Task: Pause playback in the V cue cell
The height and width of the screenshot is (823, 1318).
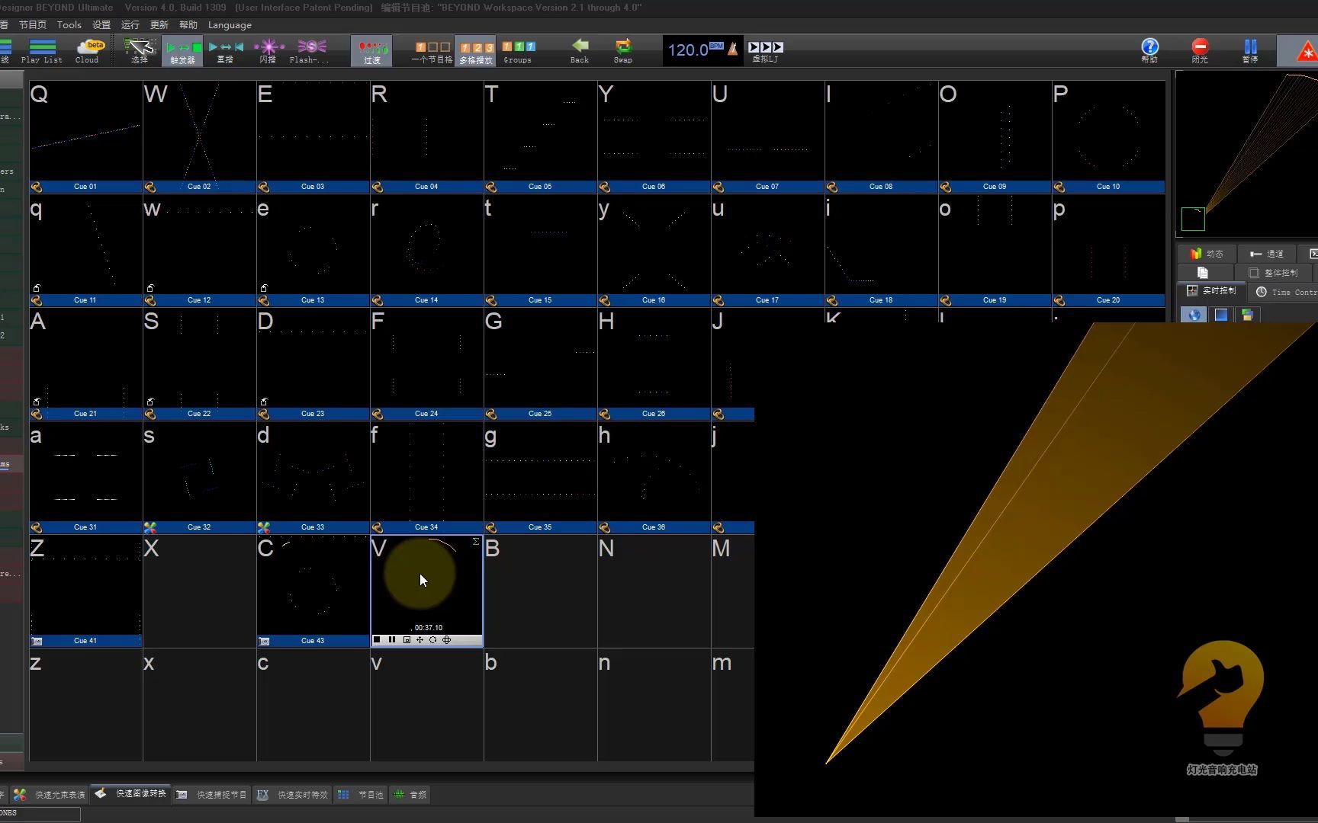Action: point(392,640)
